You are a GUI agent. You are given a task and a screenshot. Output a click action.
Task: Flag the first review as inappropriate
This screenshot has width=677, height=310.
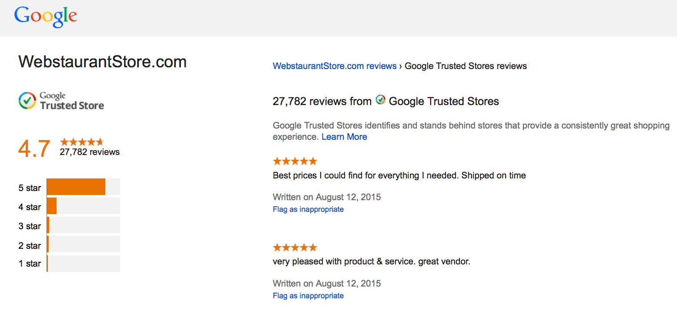pyautogui.click(x=308, y=209)
